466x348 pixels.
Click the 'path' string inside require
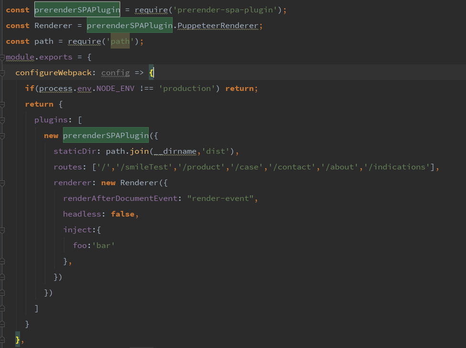tap(120, 41)
